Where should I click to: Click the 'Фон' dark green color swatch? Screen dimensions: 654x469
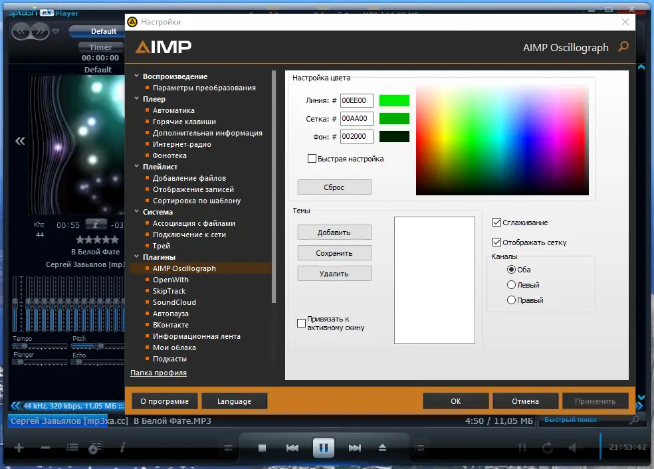click(x=394, y=136)
